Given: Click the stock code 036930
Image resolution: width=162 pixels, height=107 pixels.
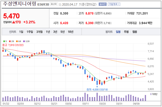Looking at the screenshot, I should [43, 5].
